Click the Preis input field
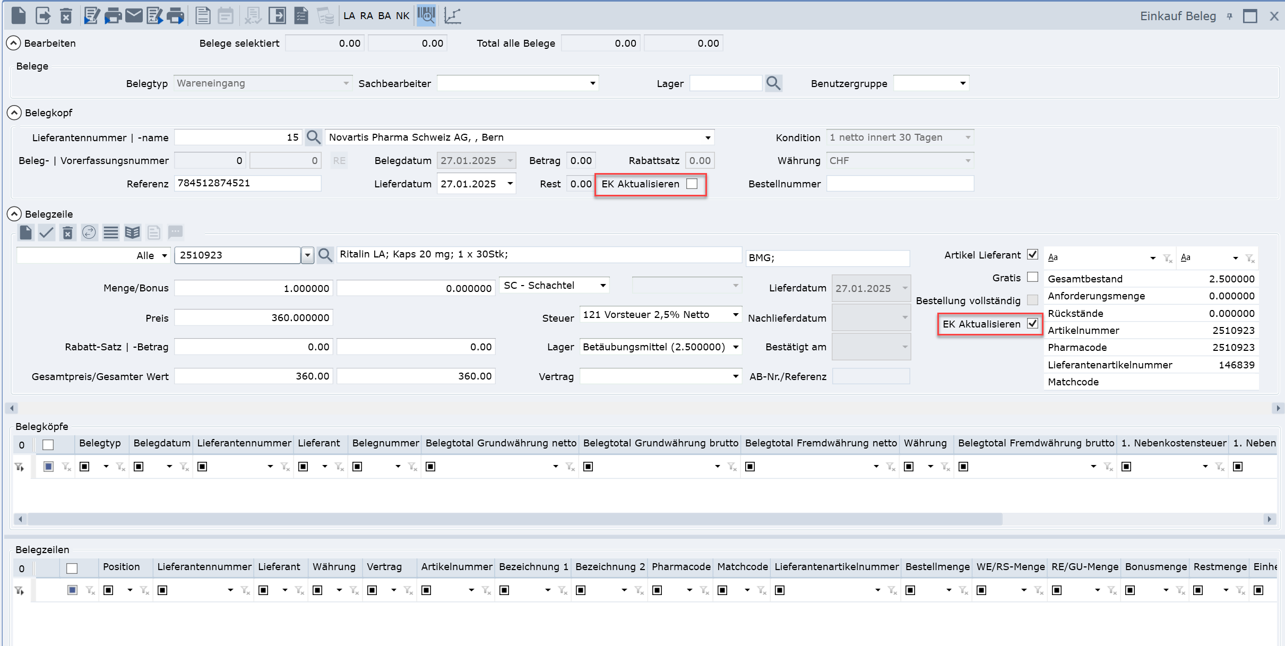The width and height of the screenshot is (1285, 646). click(254, 318)
